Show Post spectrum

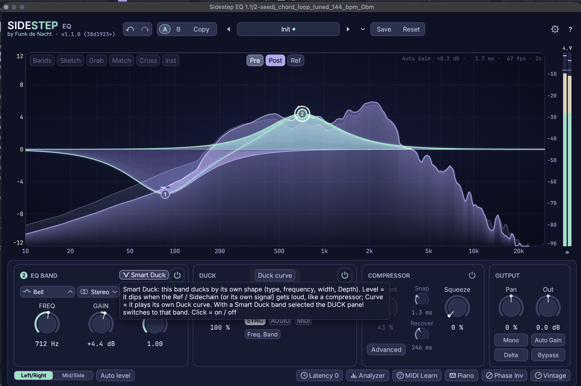coord(275,60)
